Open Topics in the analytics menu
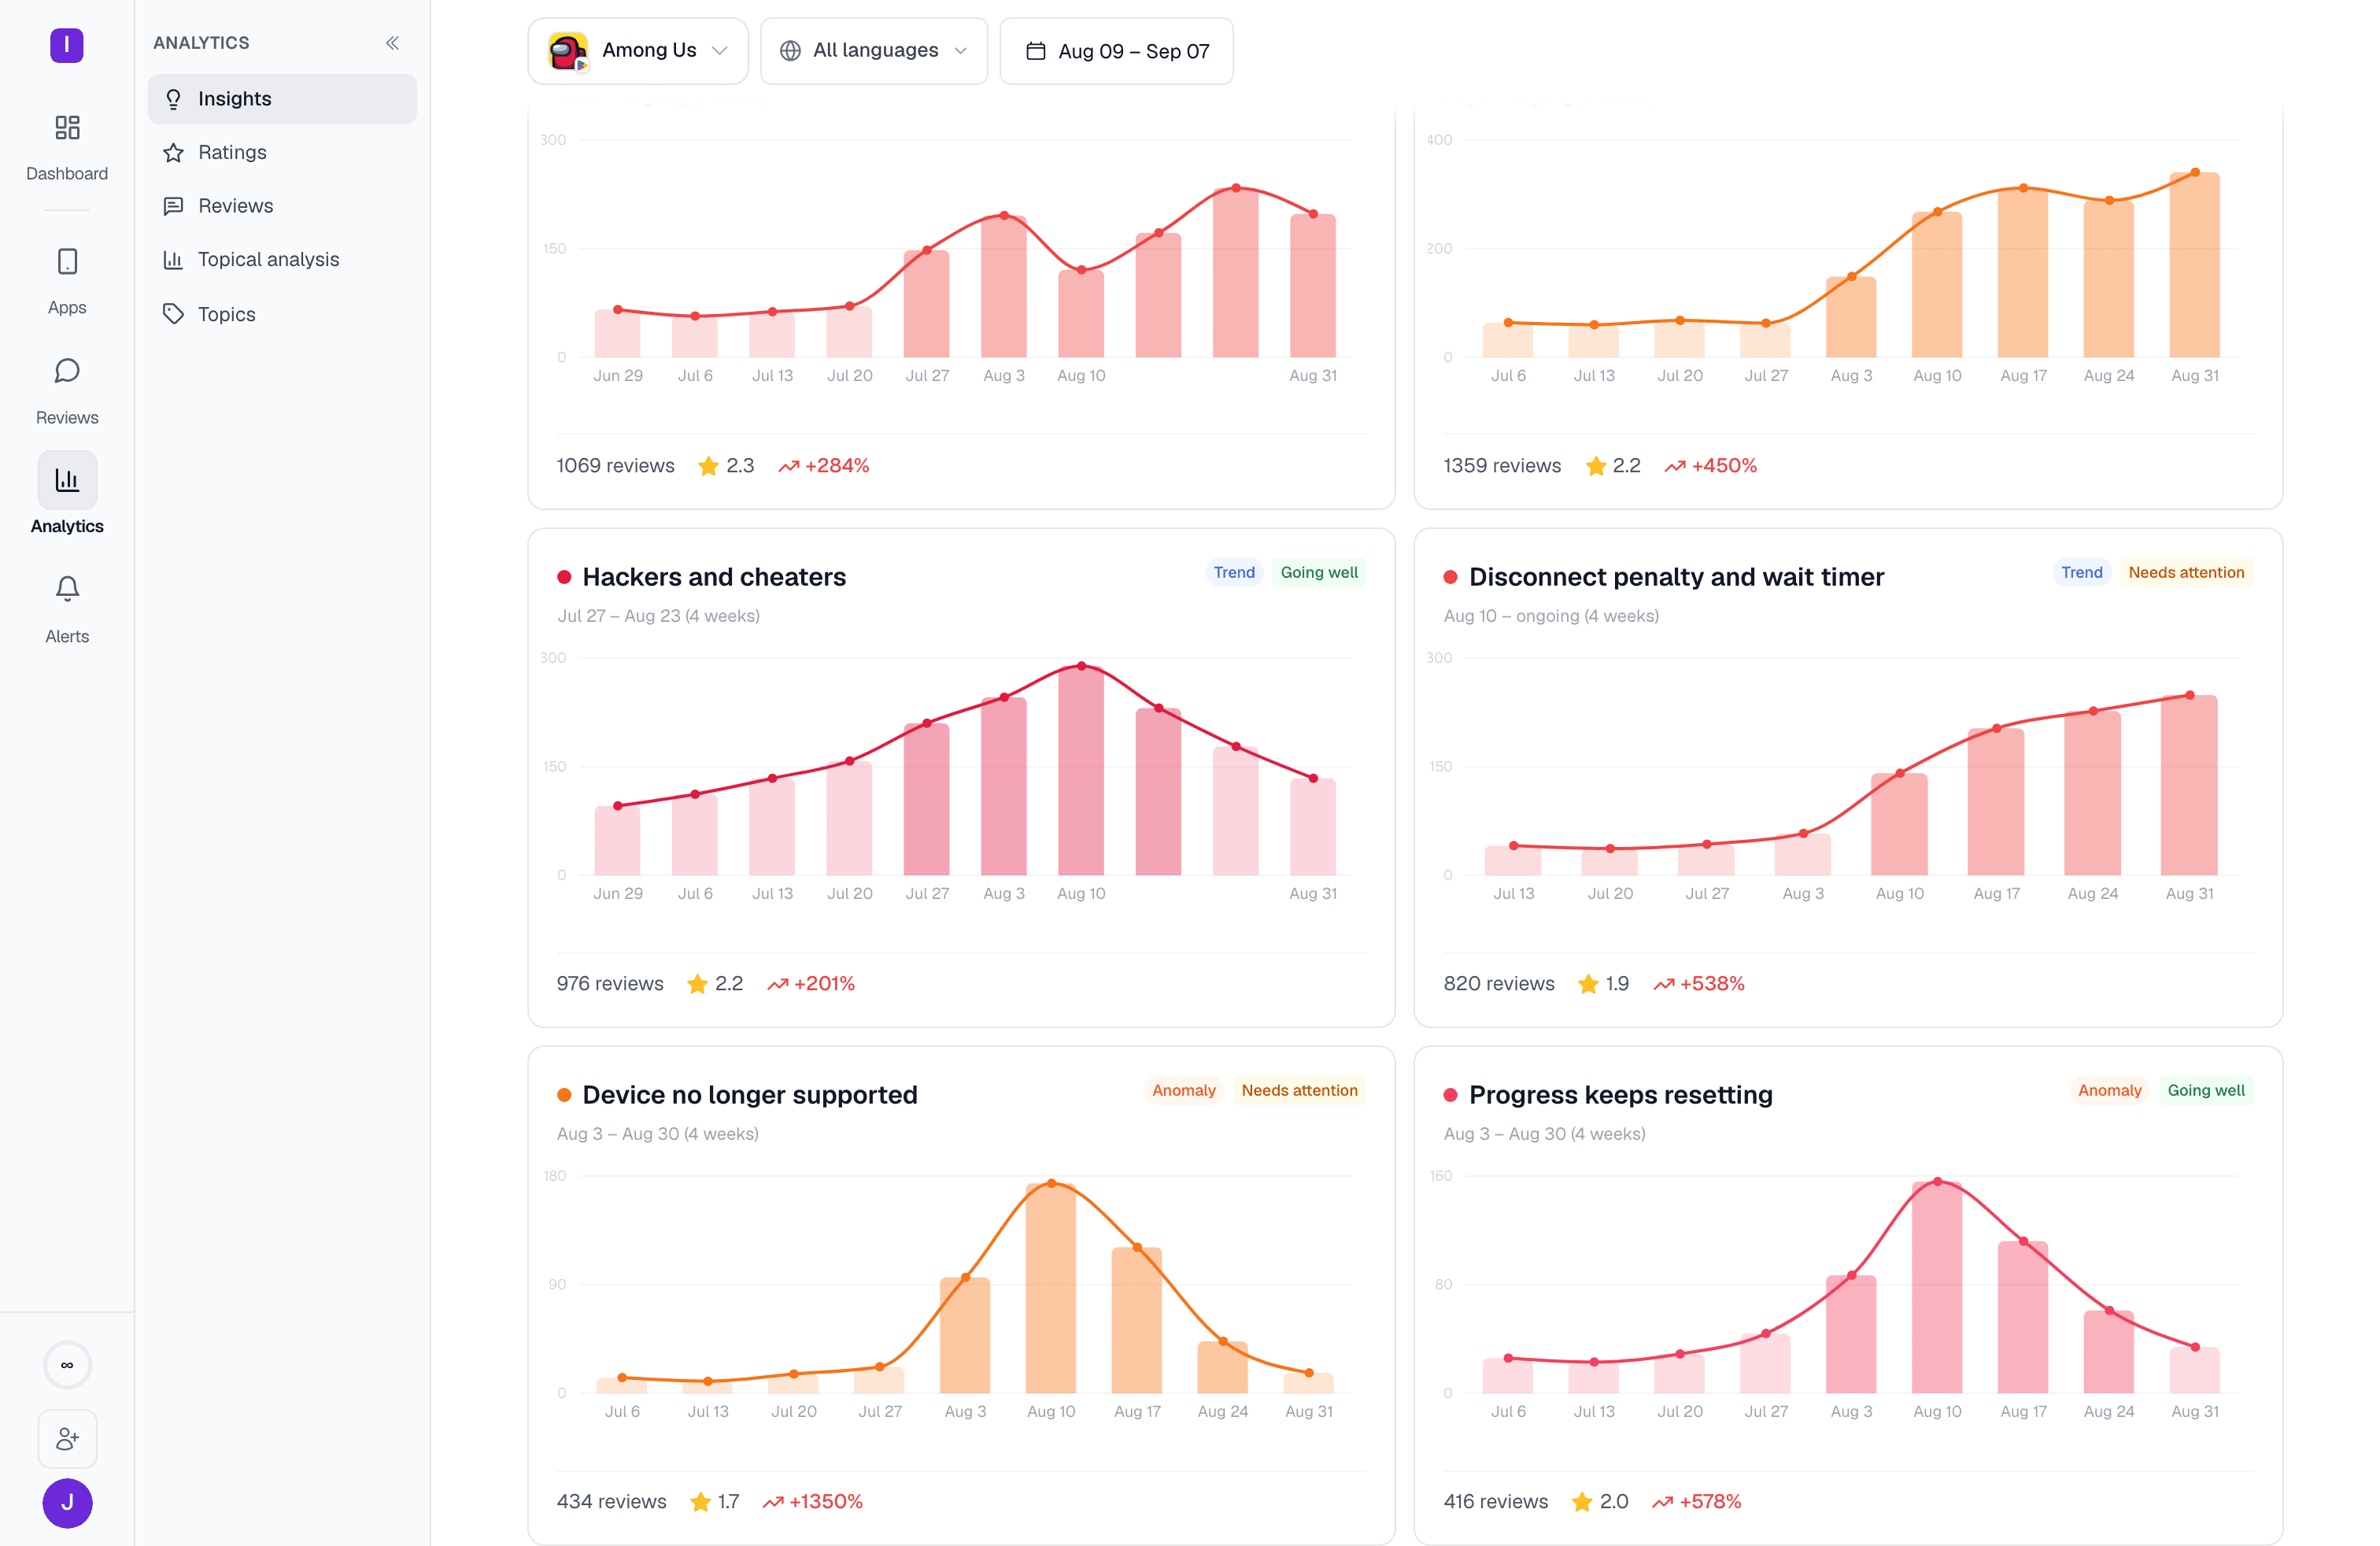The image size is (2380, 1546). tap(282, 314)
